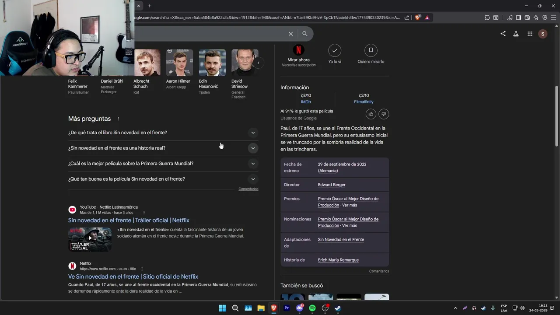Open File Explorer from taskbar
This screenshot has height=315, width=560.
click(x=261, y=308)
